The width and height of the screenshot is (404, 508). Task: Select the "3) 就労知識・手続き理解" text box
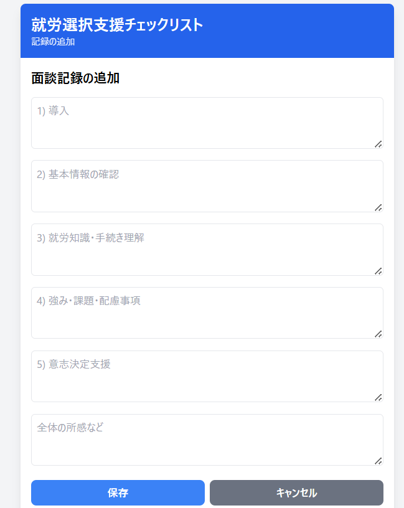point(207,250)
